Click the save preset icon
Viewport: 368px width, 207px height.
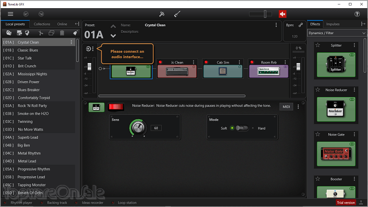[19, 33]
